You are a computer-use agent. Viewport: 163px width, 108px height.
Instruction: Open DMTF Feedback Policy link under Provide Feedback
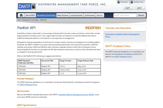point(29,85)
